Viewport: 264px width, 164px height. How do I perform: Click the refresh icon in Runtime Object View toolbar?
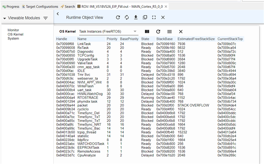[118, 17]
